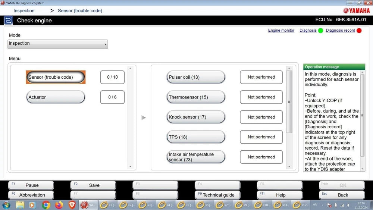373x210 pixels.
Task: Click the 0 / 10 sensor count box
Action: pos(112,77)
